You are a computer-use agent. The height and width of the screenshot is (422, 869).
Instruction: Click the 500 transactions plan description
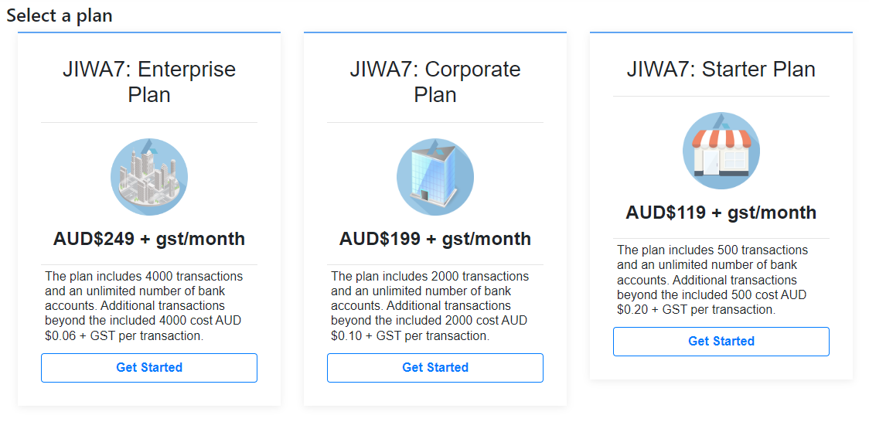pos(714,280)
